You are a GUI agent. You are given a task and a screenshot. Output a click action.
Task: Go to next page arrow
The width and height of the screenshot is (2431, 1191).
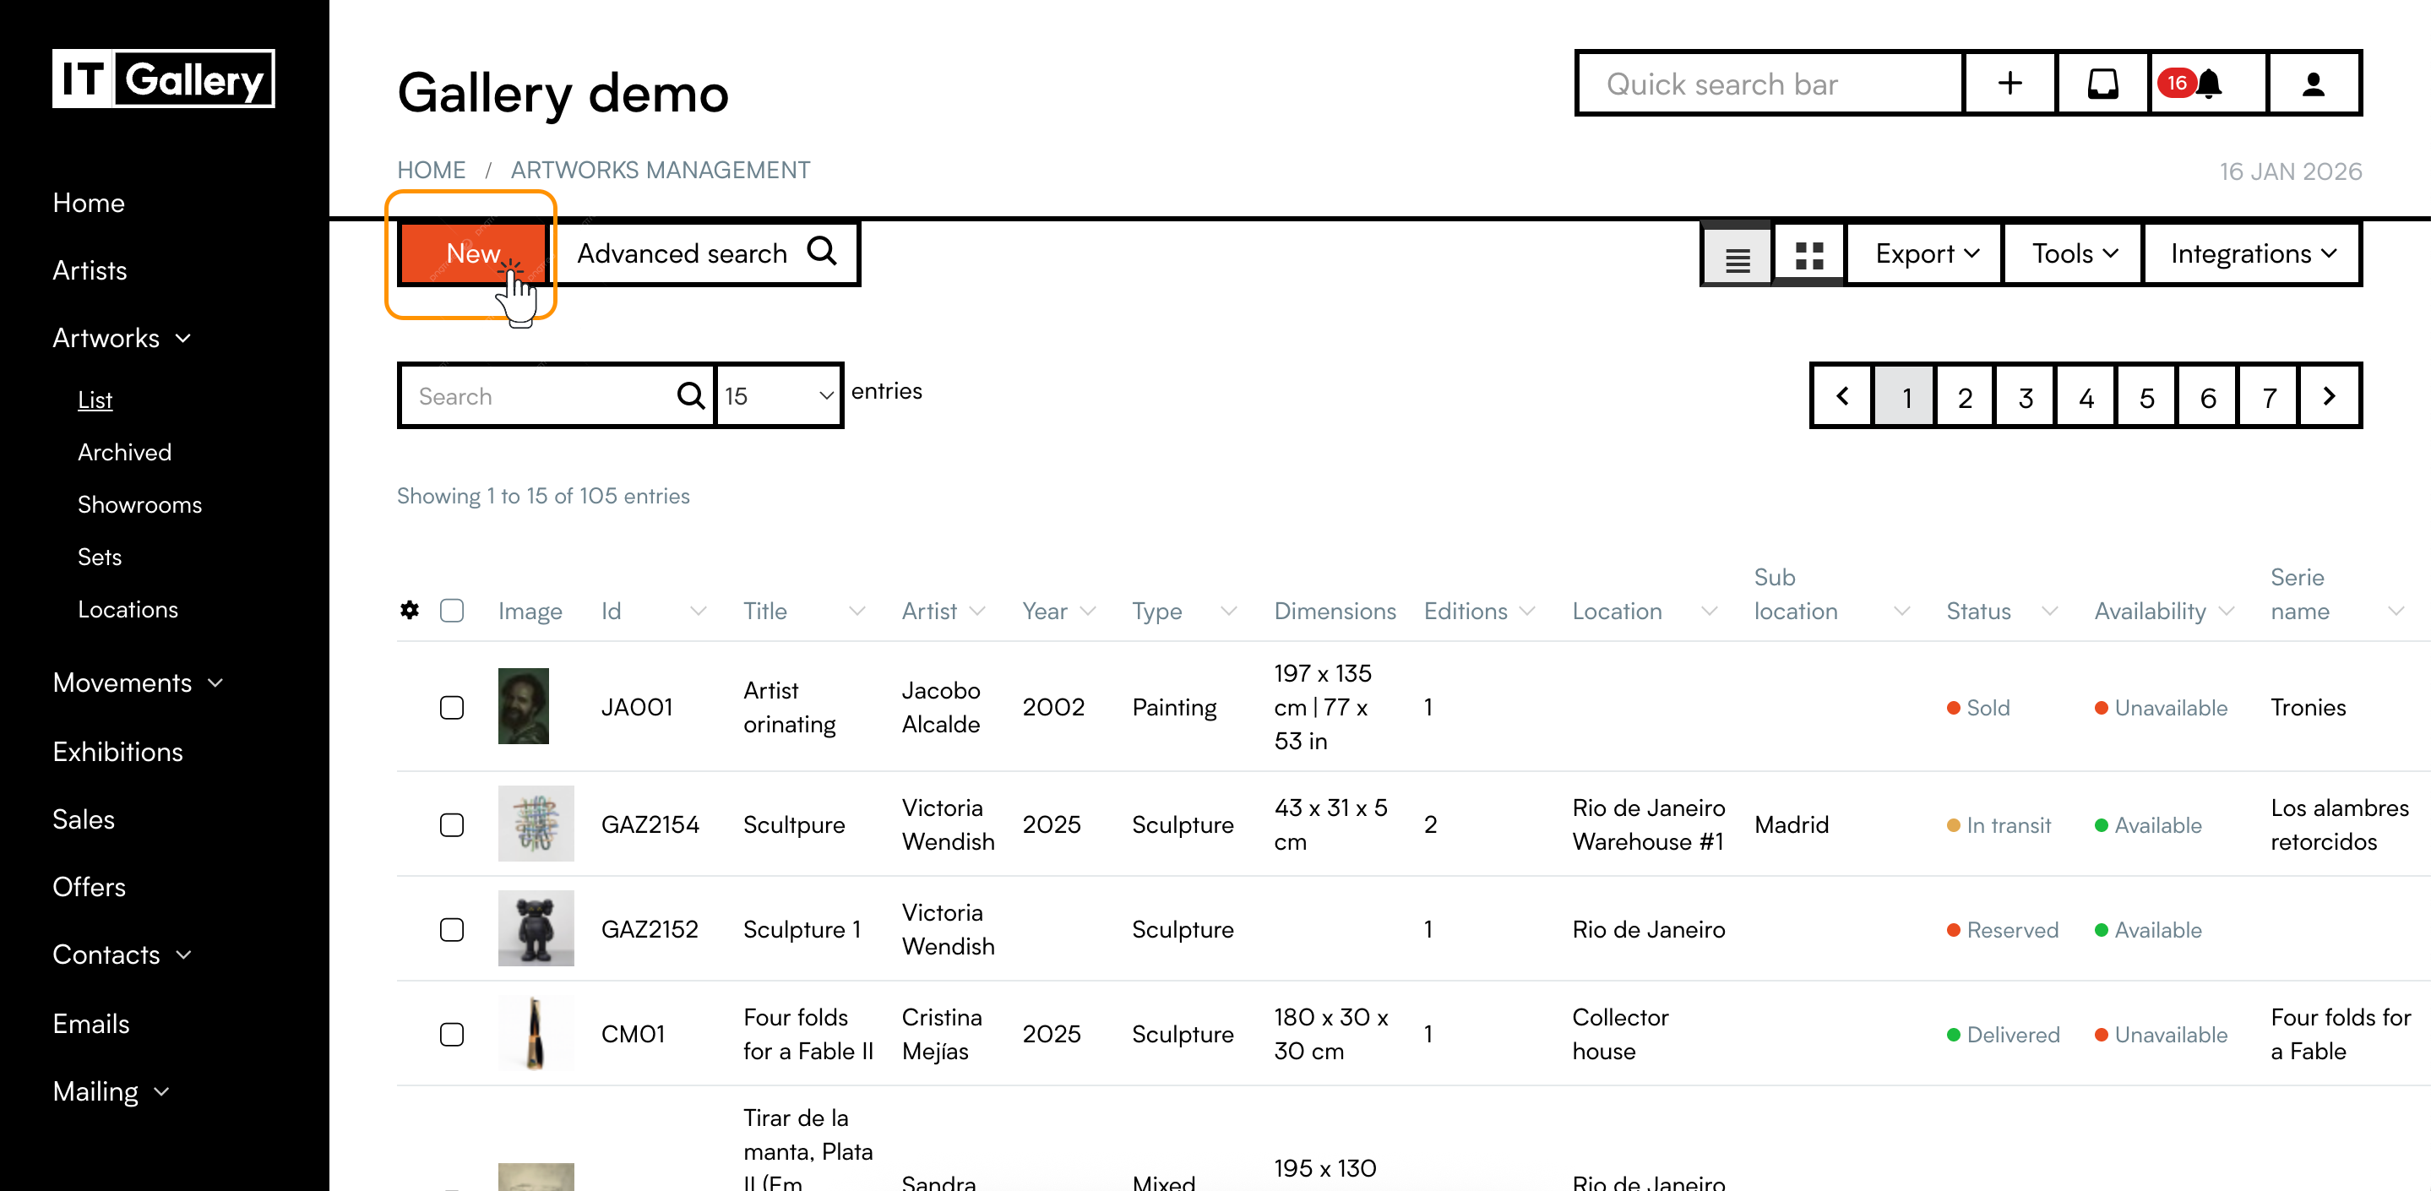click(x=2328, y=396)
